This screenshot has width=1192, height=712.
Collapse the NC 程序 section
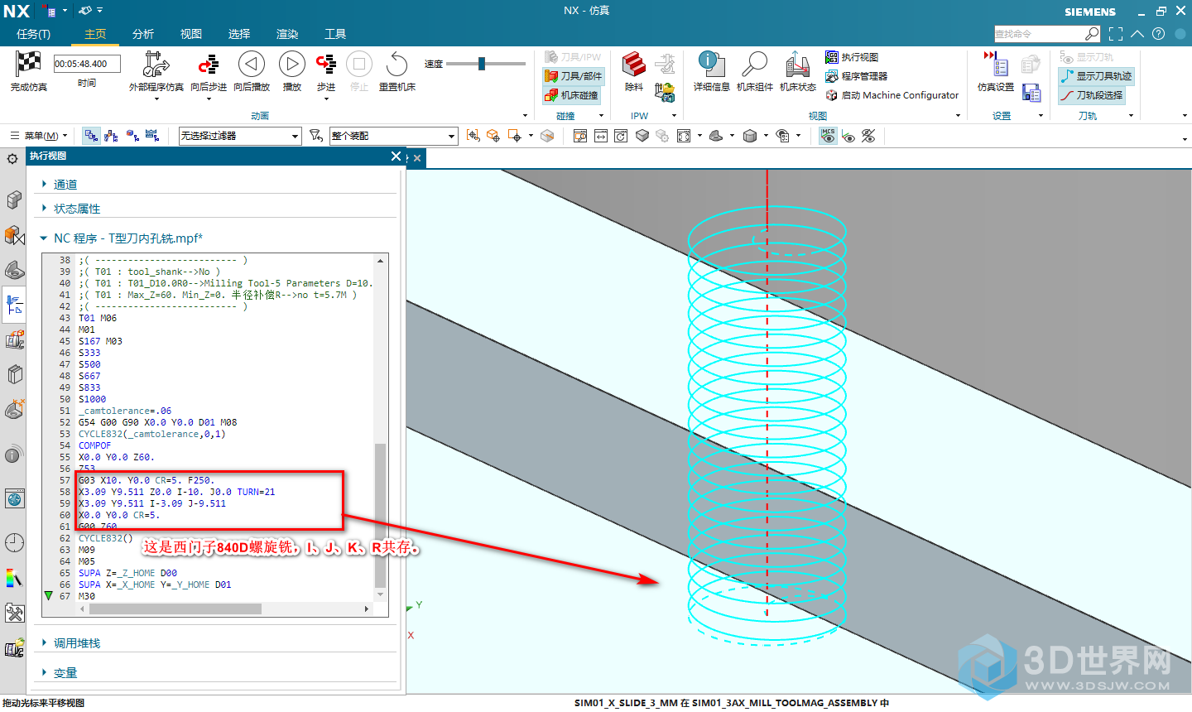(44, 238)
